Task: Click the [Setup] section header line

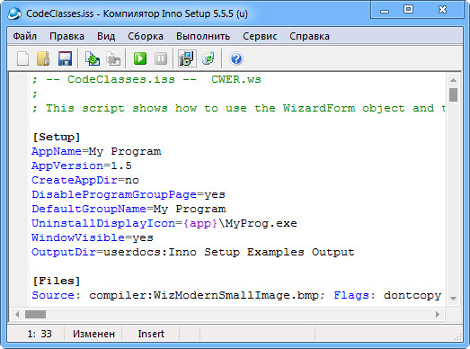Action: 57,137
